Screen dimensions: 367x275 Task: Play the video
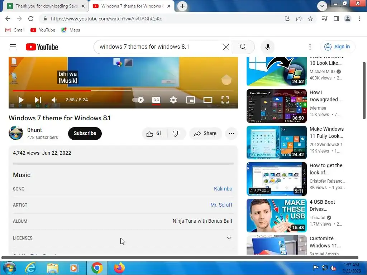point(21,100)
